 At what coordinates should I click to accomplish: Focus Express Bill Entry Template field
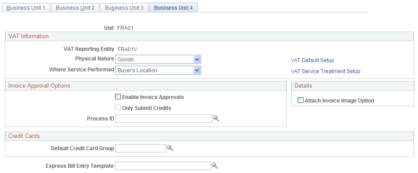tap(163, 166)
